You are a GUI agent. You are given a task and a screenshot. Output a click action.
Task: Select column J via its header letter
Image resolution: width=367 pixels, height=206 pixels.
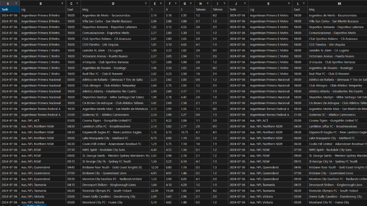[236, 4]
